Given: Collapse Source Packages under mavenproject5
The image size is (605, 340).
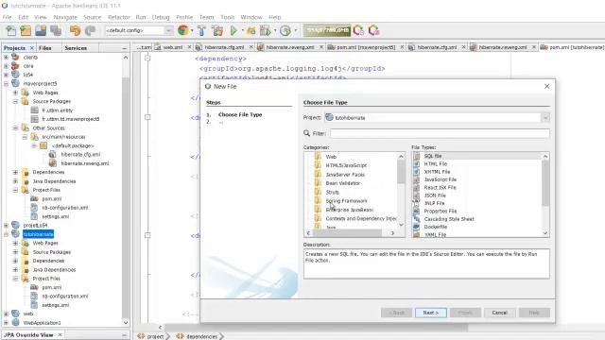Looking at the screenshot, I should 15,101.
